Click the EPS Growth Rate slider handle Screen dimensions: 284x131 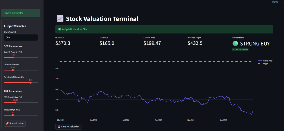(16, 103)
